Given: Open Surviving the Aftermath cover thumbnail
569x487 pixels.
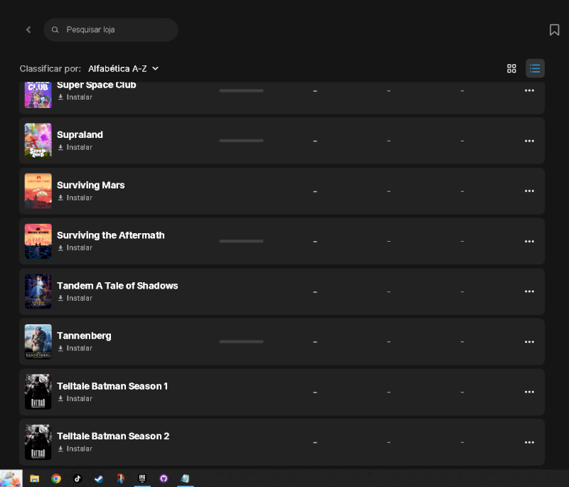Looking at the screenshot, I should 38,241.
